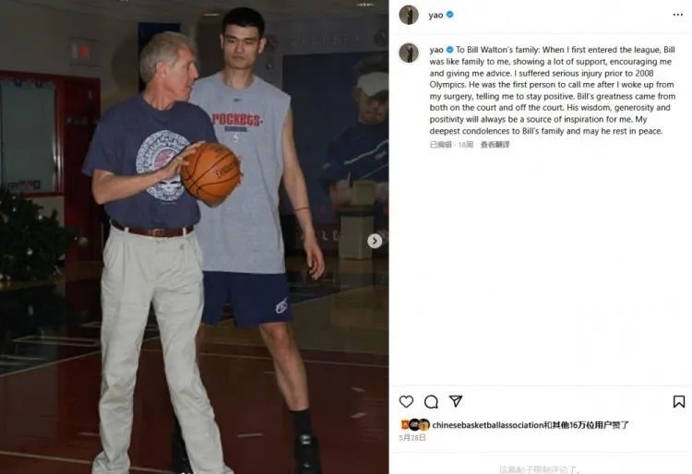Like the post with the heart icon
Screen dimensions: 692x474
(406, 401)
